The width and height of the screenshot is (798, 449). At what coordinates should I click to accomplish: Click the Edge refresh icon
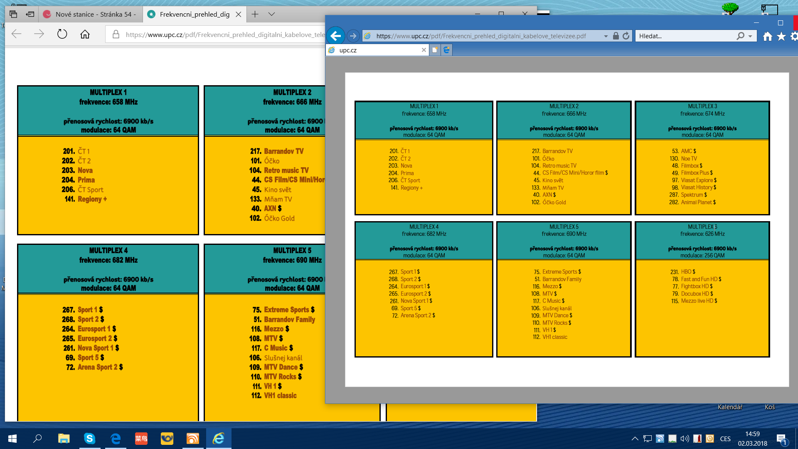62,34
